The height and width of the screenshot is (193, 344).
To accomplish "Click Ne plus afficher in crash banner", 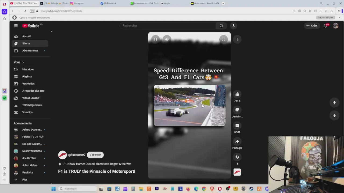I will pos(325,17).
